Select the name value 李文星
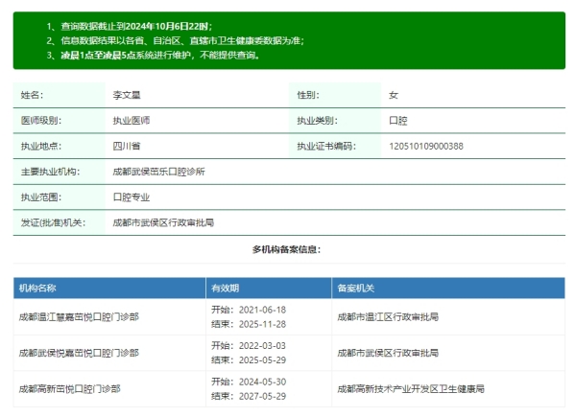 pos(127,95)
